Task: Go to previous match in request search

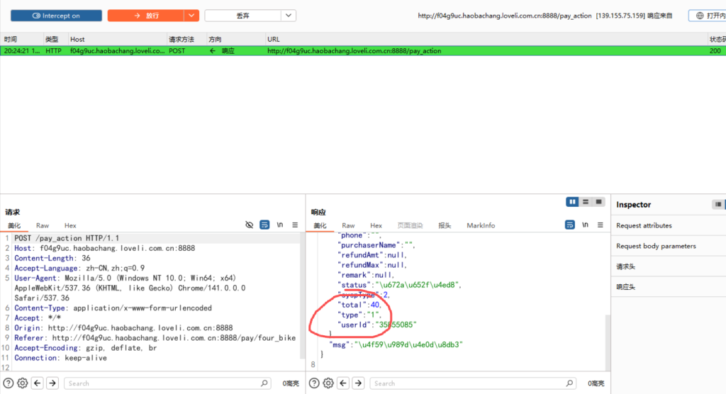Action: pos(37,383)
